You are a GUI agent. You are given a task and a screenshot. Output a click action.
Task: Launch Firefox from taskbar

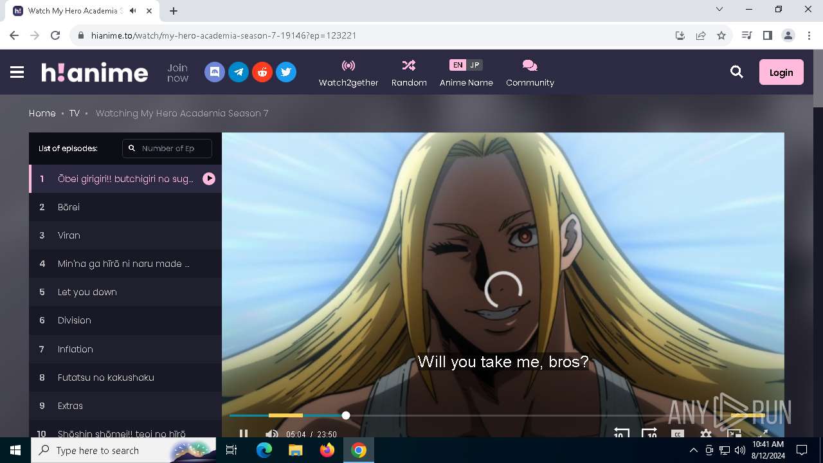327,450
